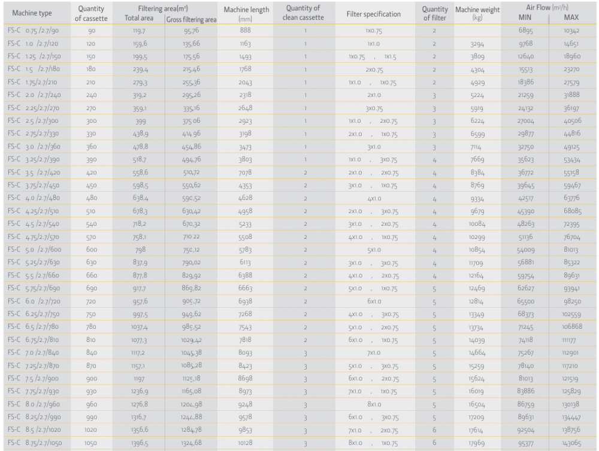The height and width of the screenshot is (451, 599).
Task: Click gross filtering area "335,16"
Action: pyautogui.click(x=191, y=108)
